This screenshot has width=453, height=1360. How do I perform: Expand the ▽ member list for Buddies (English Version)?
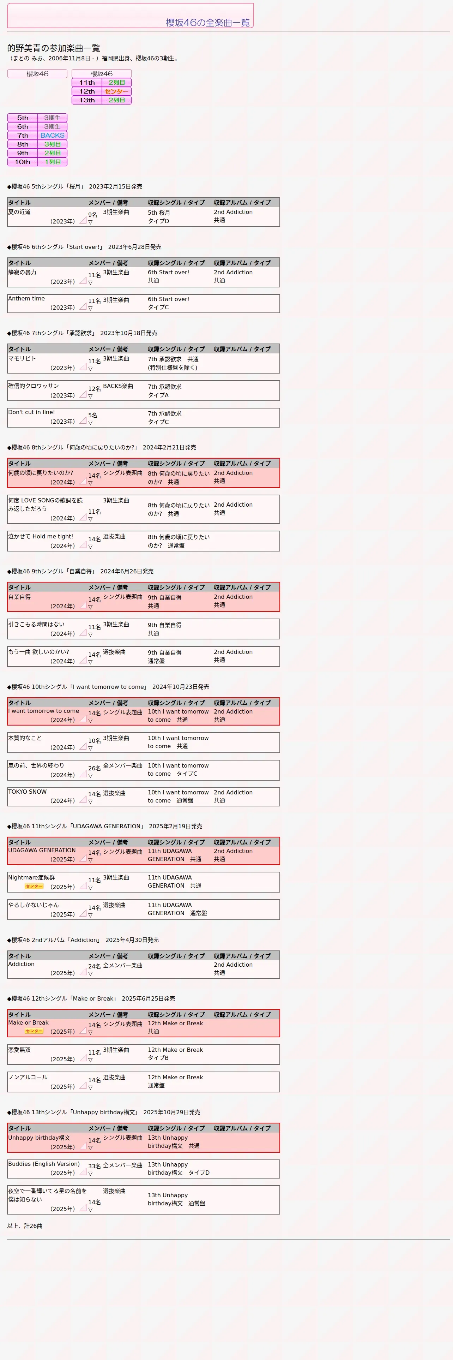(x=90, y=1174)
